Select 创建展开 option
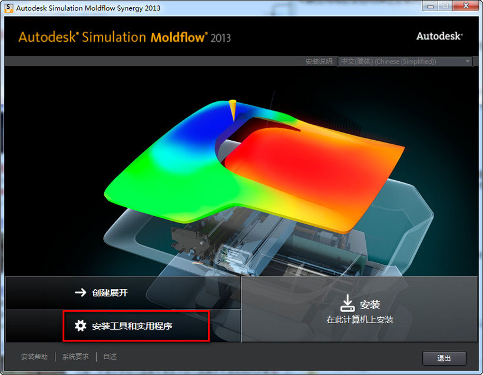The height and width of the screenshot is (375, 483). 123,293
